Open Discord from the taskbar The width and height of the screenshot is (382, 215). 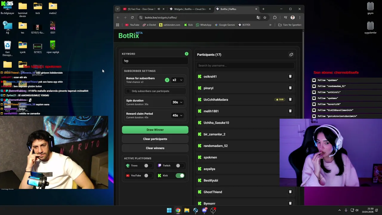pyautogui.click(x=204, y=210)
